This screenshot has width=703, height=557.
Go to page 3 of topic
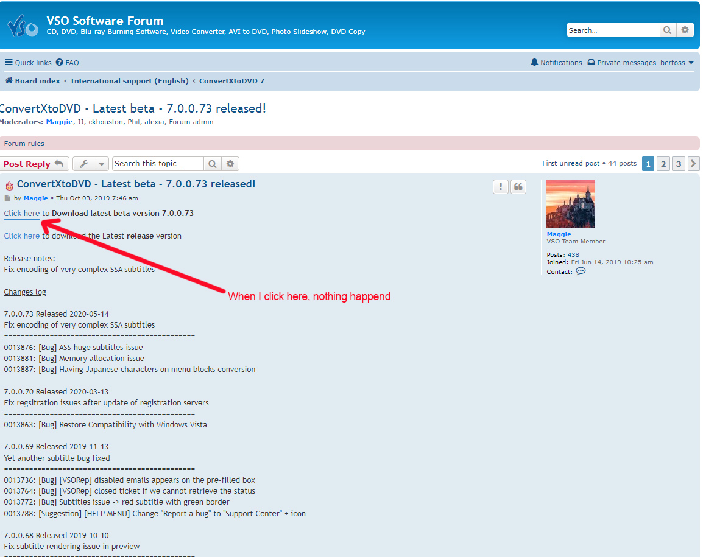(x=679, y=164)
